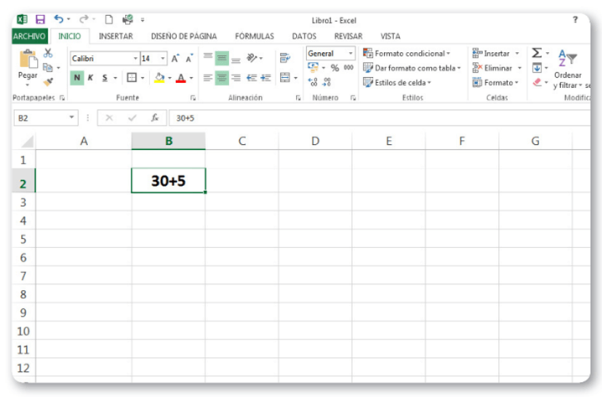Click the text orientation icon
The height and width of the screenshot is (398, 602).
pyautogui.click(x=252, y=58)
